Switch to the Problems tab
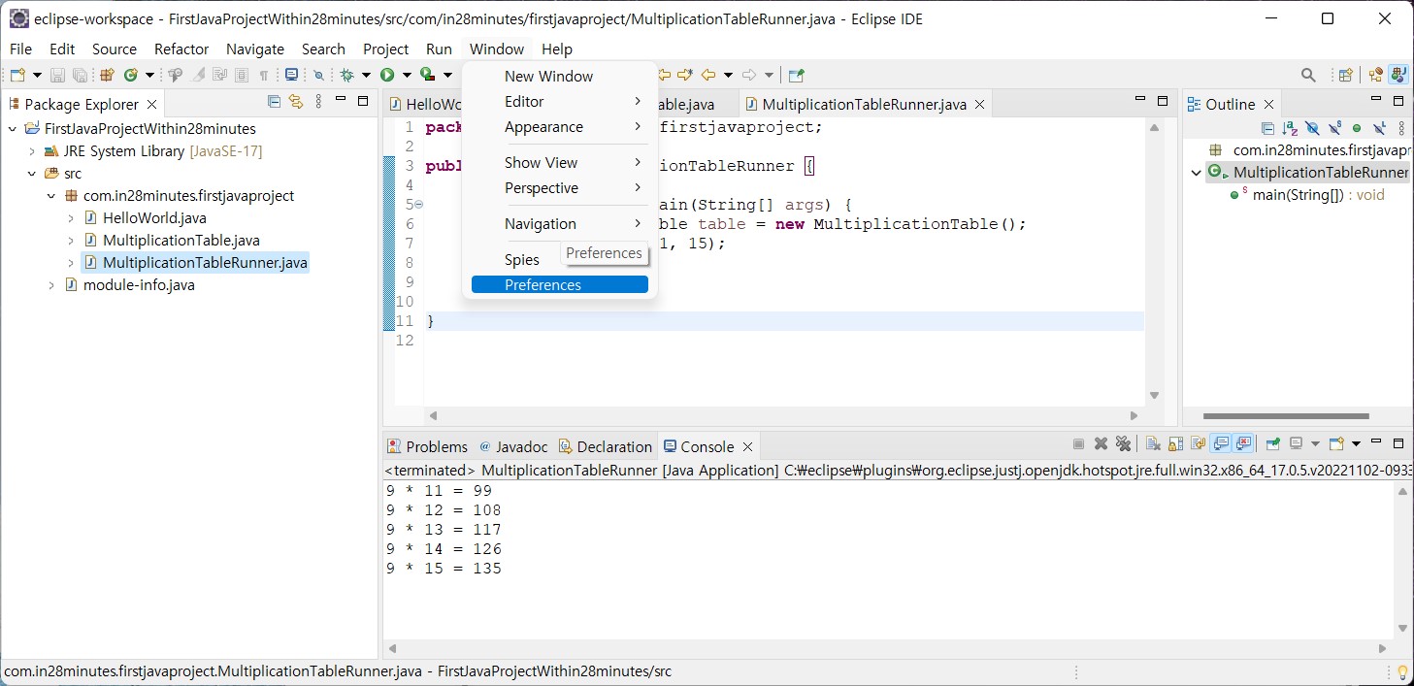This screenshot has height=686, width=1414. [x=427, y=446]
